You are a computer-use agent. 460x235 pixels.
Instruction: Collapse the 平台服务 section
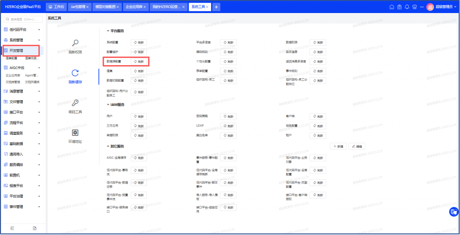click(108, 31)
